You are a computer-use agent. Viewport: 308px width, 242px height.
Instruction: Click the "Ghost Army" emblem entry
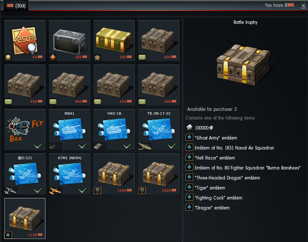(211, 138)
